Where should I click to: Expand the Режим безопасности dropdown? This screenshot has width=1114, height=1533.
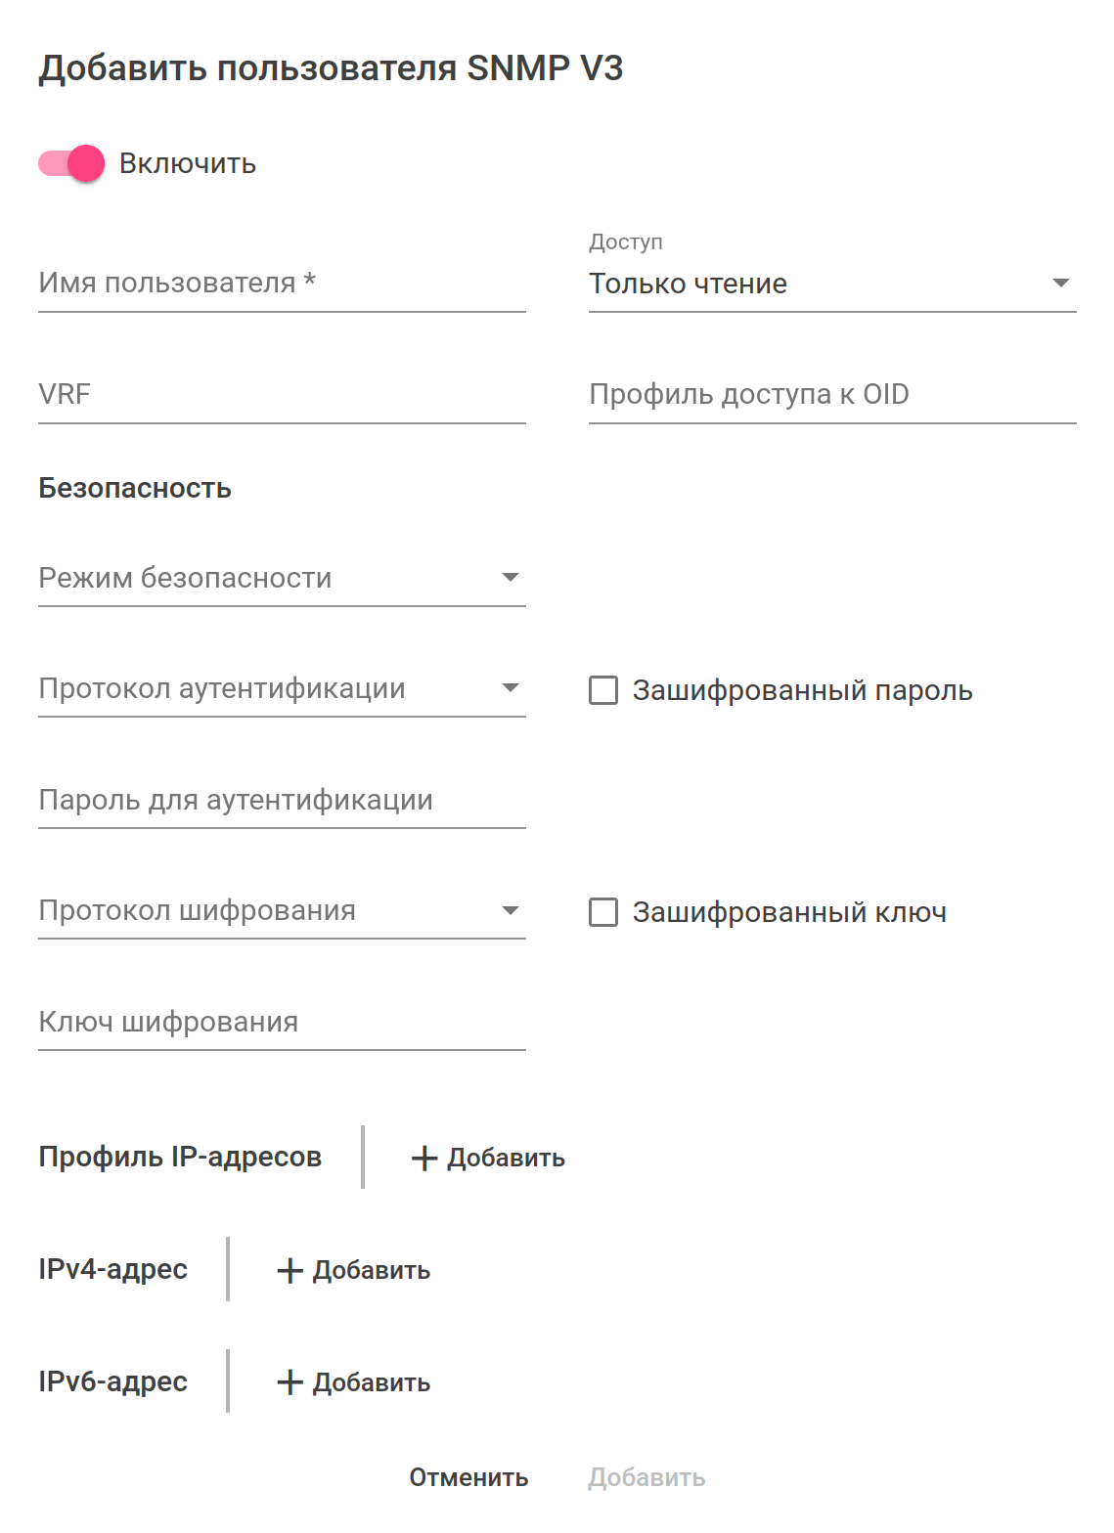[282, 578]
